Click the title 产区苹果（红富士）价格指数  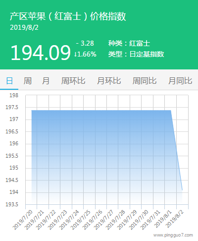click(68, 16)
